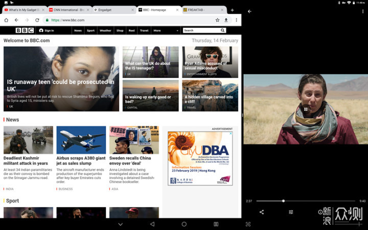Expand the More dropdown in BBC nav
368x230 pixels.
click(x=166, y=31)
